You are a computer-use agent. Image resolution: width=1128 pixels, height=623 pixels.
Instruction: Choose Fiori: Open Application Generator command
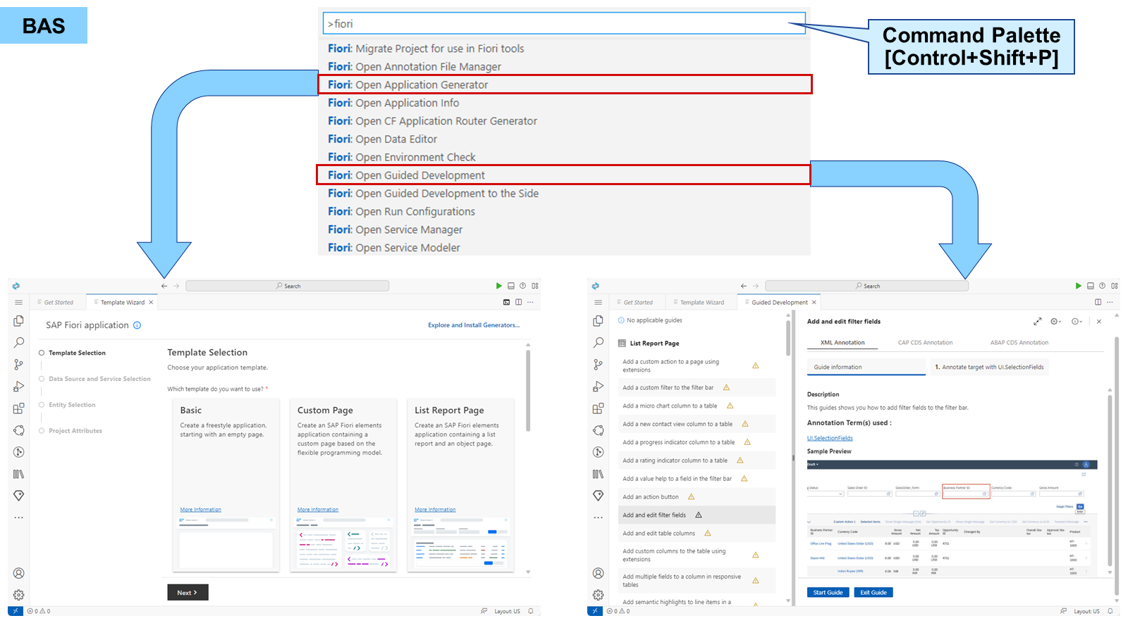(565, 84)
